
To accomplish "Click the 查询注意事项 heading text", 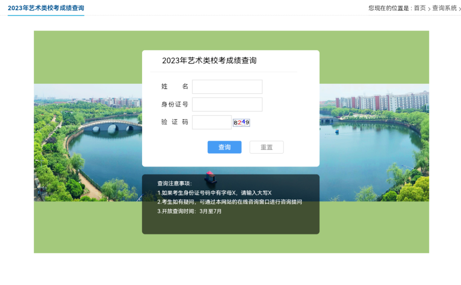I will 174,183.
